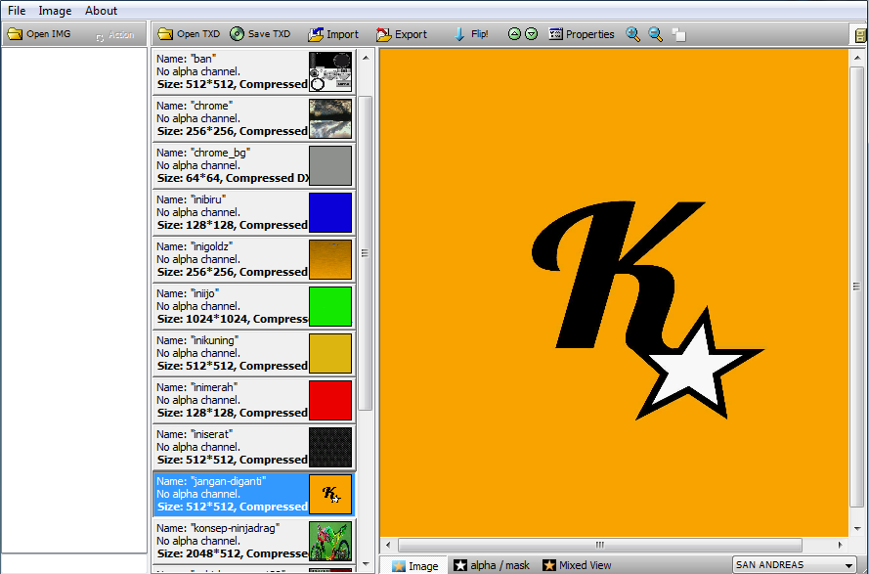Click the konsep-ninjadrag bike thumbnail
The width and height of the screenshot is (869, 574).
click(330, 542)
